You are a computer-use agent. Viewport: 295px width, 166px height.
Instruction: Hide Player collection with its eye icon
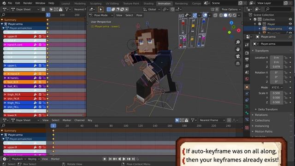click(290, 24)
